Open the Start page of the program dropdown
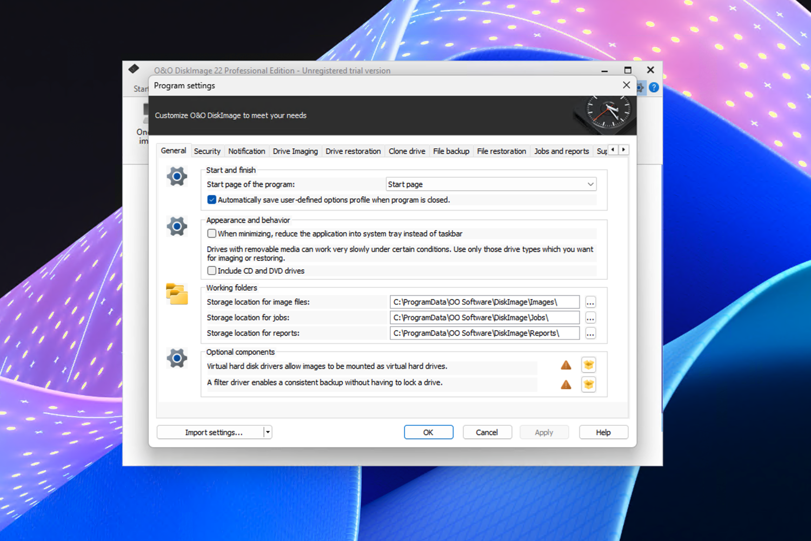811x541 pixels. (491, 184)
